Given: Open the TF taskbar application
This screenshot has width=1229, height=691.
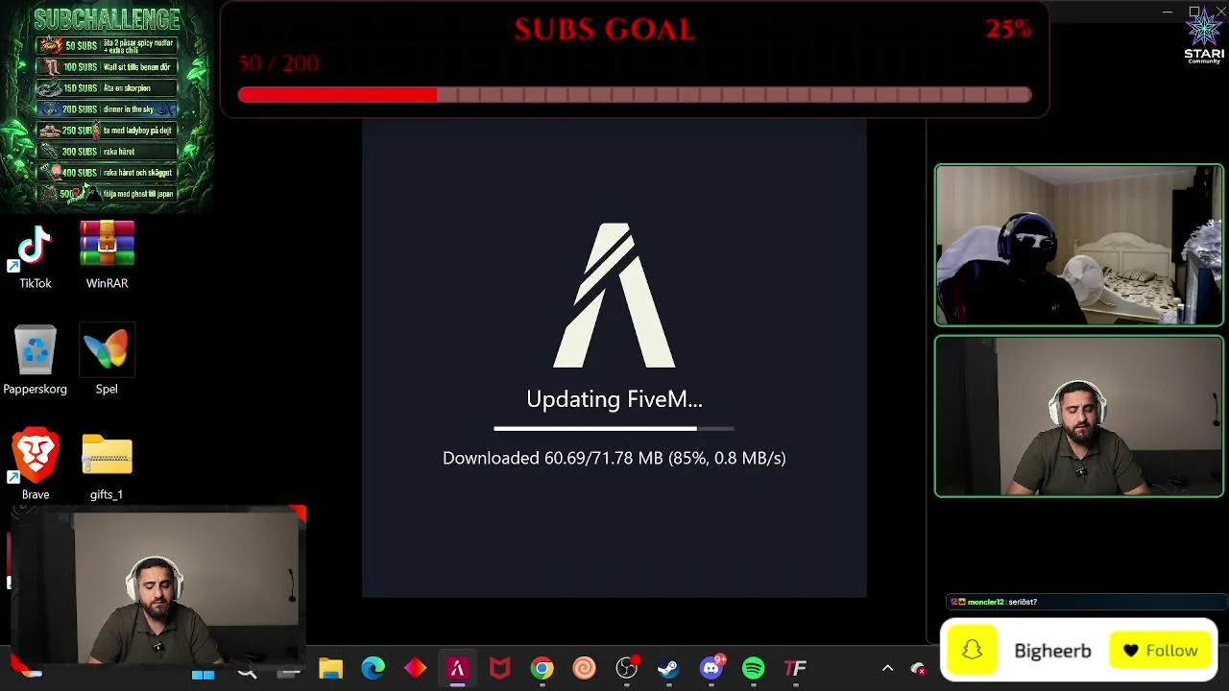Looking at the screenshot, I should coord(795,668).
